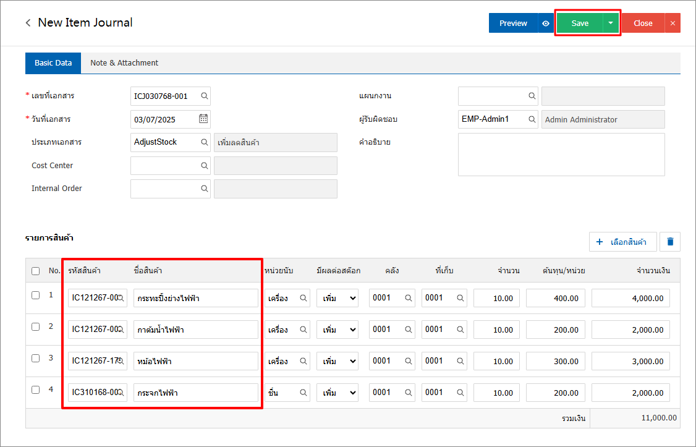Toggle the select-all checkbox in table header
The height and width of the screenshot is (447, 696).
36,271
